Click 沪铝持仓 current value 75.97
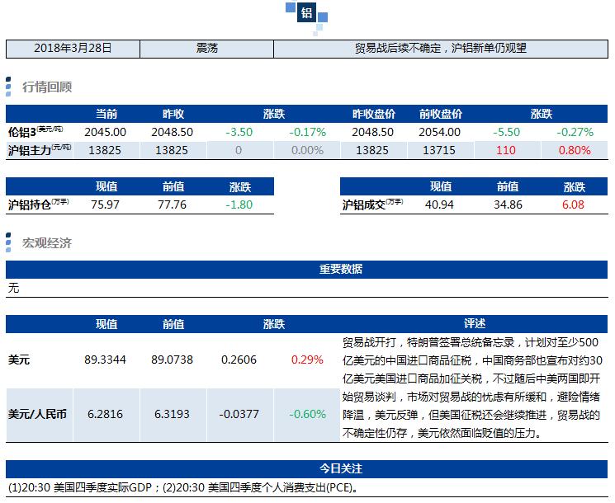This screenshot has width=615, height=503. [x=105, y=204]
